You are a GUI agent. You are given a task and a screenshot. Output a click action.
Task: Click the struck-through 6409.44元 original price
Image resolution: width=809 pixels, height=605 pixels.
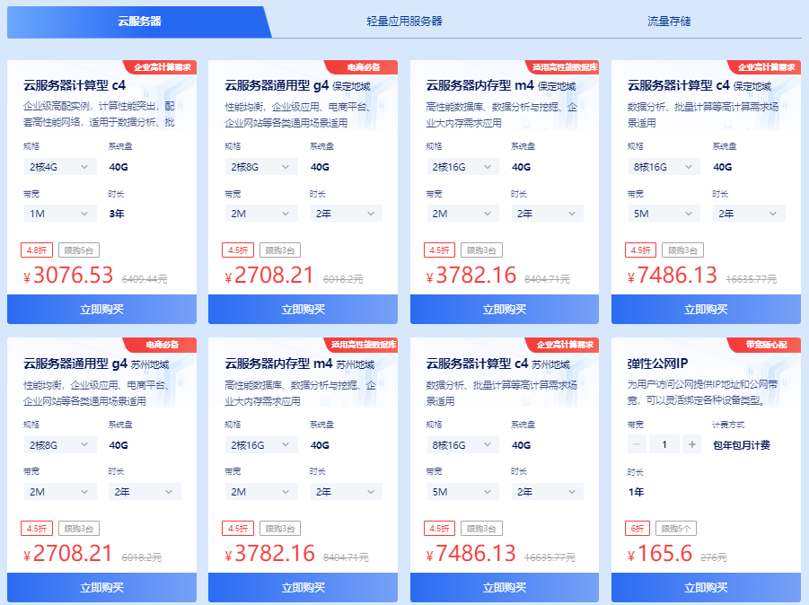[x=145, y=279]
